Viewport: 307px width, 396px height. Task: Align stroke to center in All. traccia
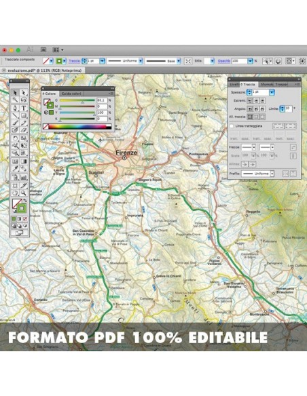pyautogui.click(x=250, y=117)
